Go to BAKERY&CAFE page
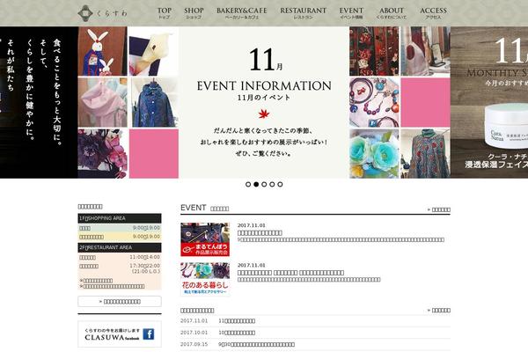The image size is (528, 352). coord(241,13)
